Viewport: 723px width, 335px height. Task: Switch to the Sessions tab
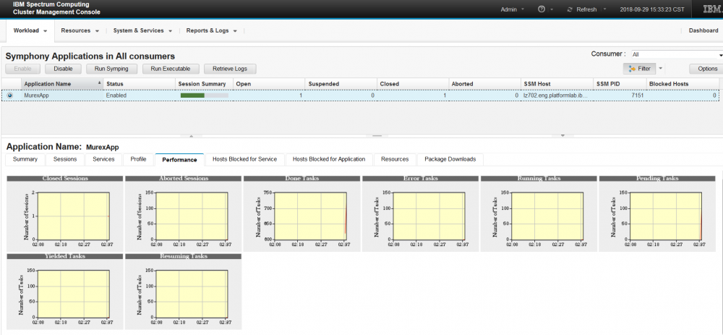[65, 159]
